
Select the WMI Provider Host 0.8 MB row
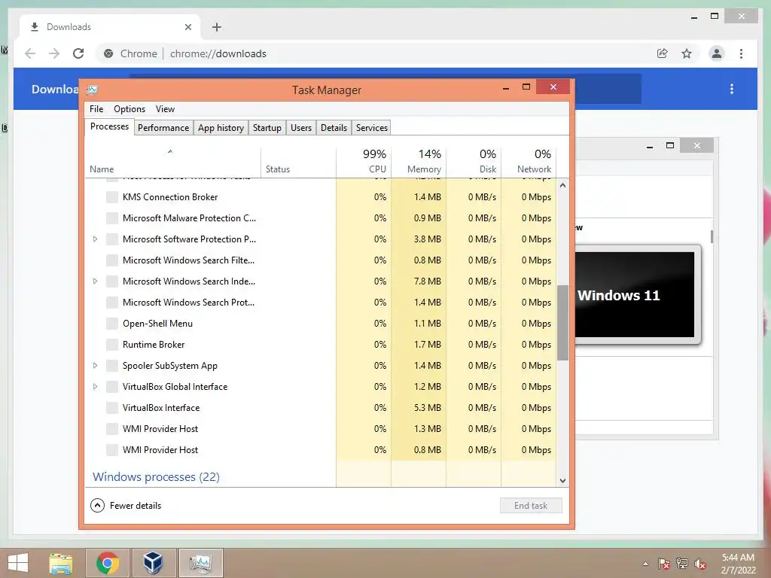coord(321,450)
